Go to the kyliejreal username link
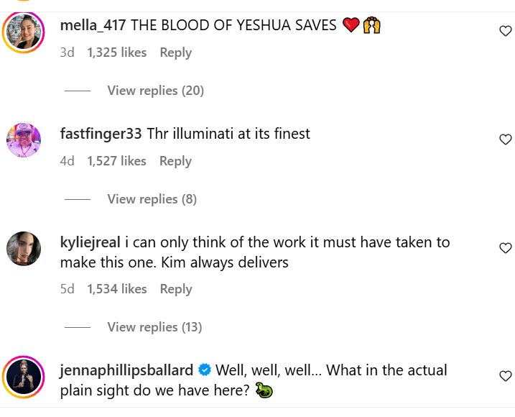 point(91,242)
